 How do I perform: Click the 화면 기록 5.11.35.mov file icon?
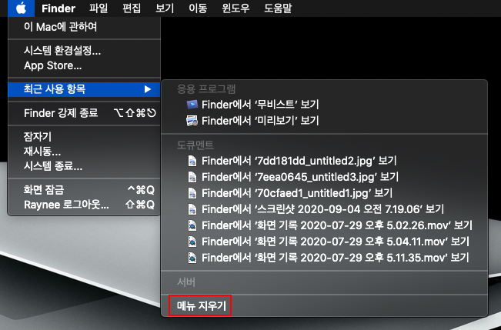click(x=192, y=258)
